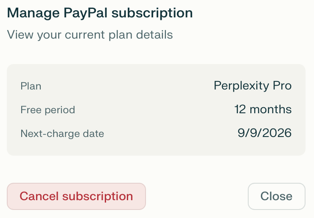Viewport: 314px width, 218px height.
Task: Click the View your current plan details subtitle
Action: point(90,34)
